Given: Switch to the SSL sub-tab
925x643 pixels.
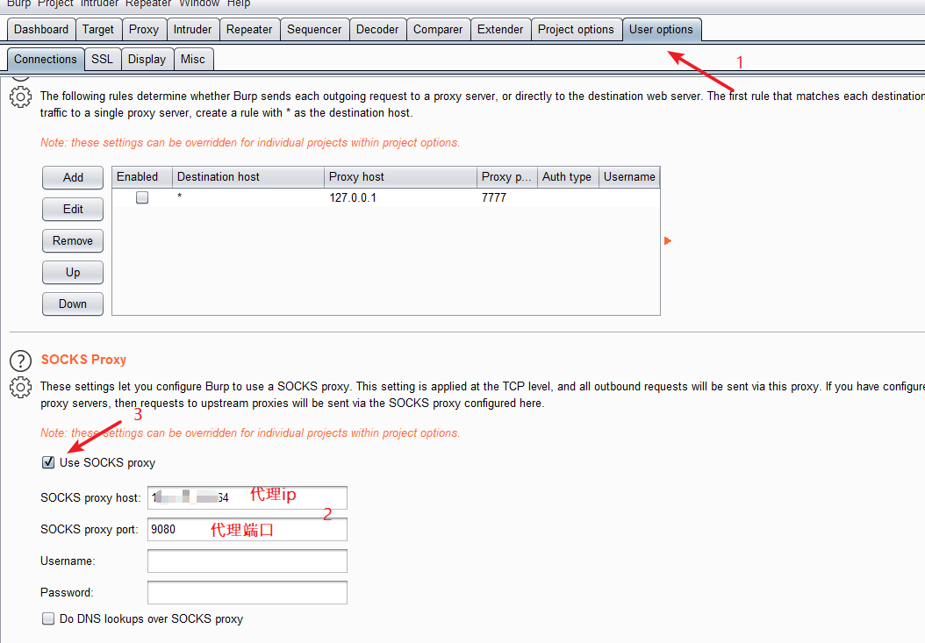Looking at the screenshot, I should [102, 60].
